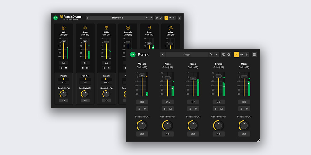The height and width of the screenshot is (155, 311).
Task: Click the Kick sensitivity value 5.2
Action: tap(64, 100)
